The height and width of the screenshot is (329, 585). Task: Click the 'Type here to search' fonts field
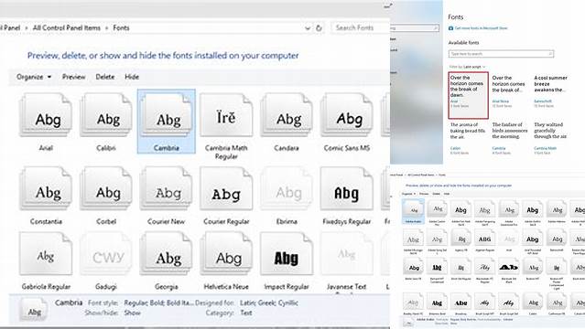pyautogui.click(x=501, y=54)
